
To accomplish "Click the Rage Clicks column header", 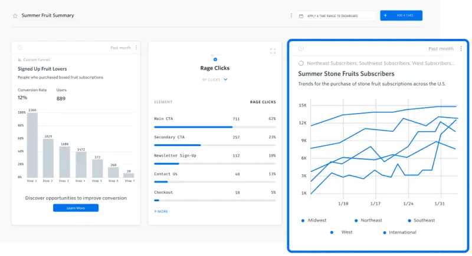I will pos(263,102).
